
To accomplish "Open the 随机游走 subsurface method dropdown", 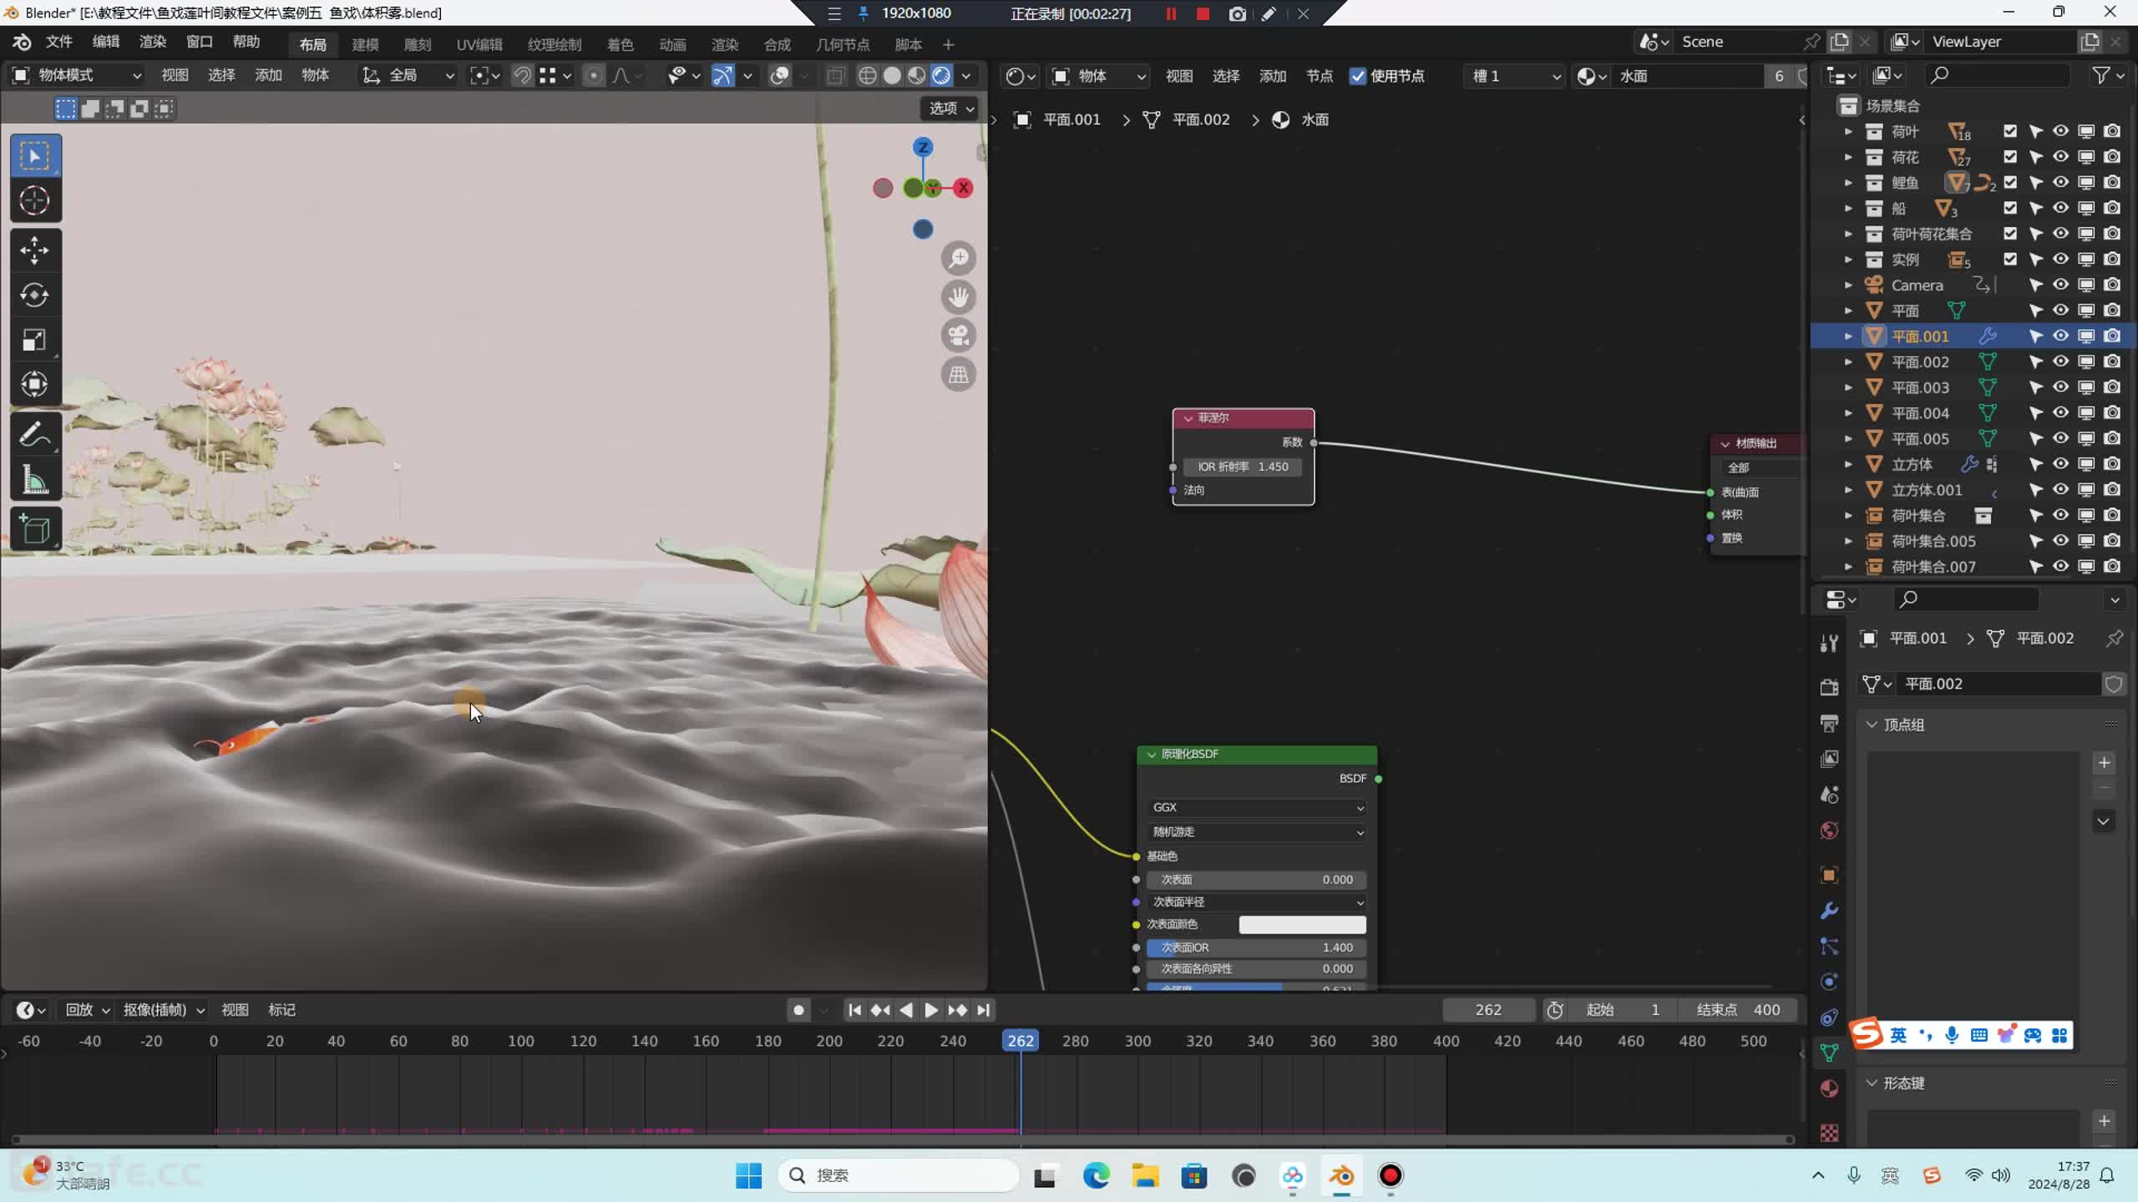I will (x=1257, y=831).
